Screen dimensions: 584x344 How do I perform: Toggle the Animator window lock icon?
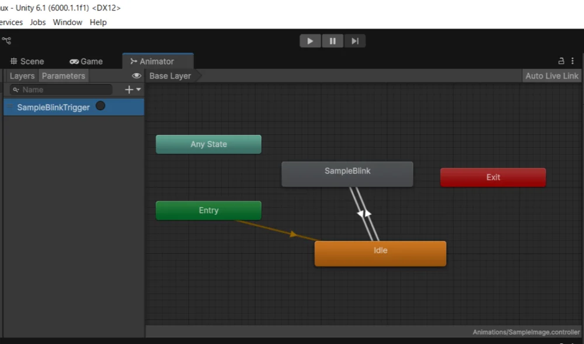click(x=561, y=61)
